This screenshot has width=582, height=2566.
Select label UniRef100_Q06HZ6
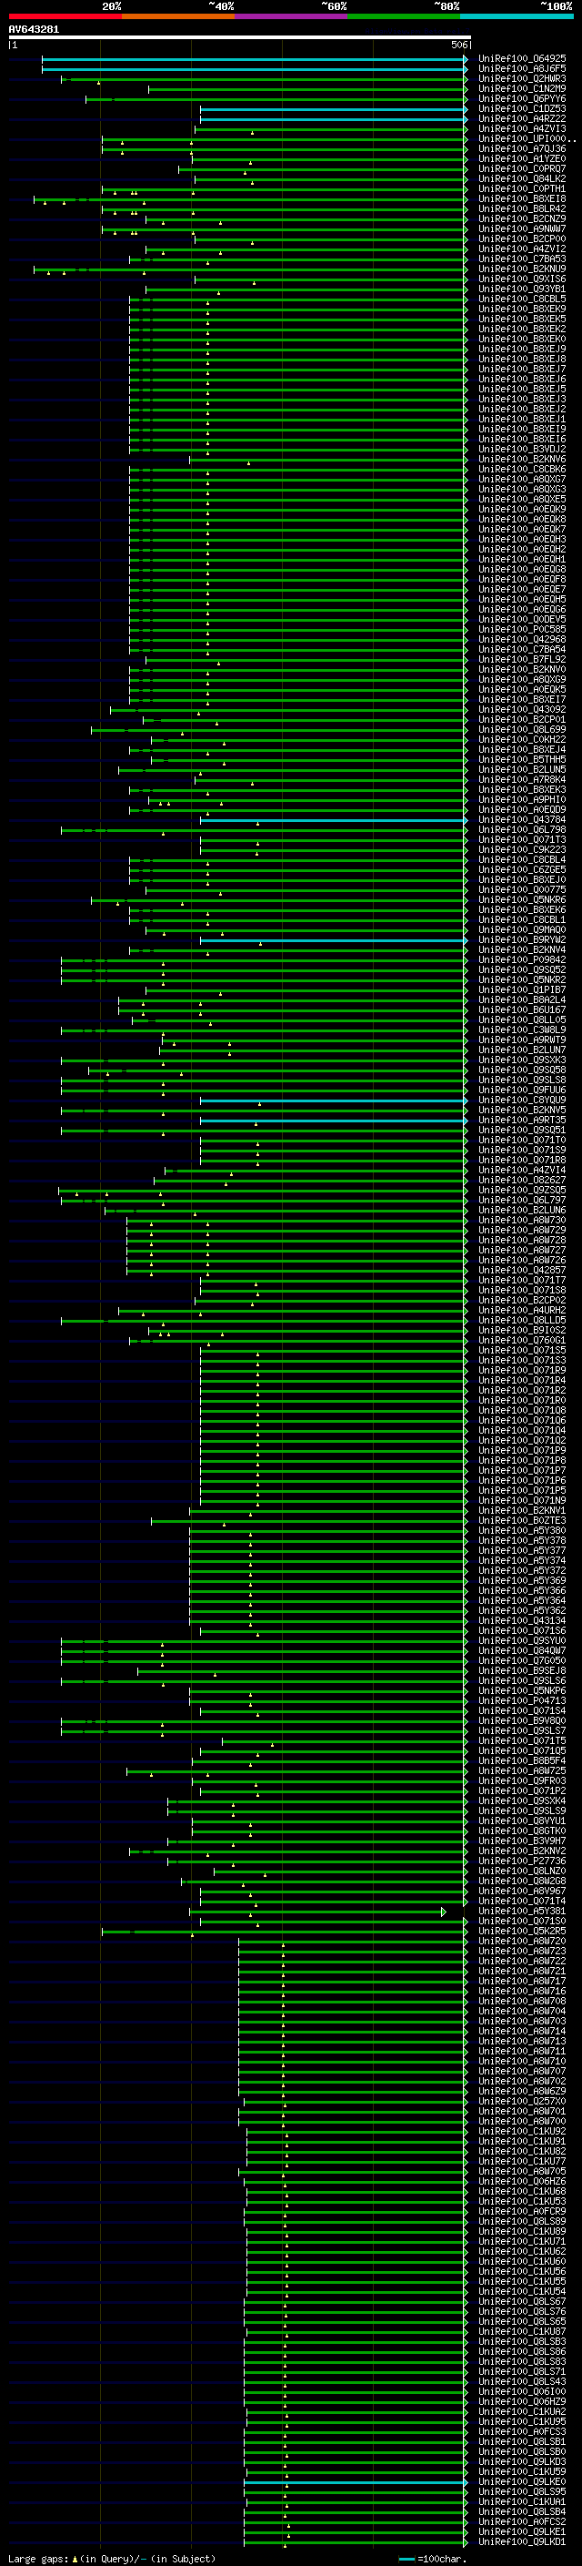(x=522, y=2182)
